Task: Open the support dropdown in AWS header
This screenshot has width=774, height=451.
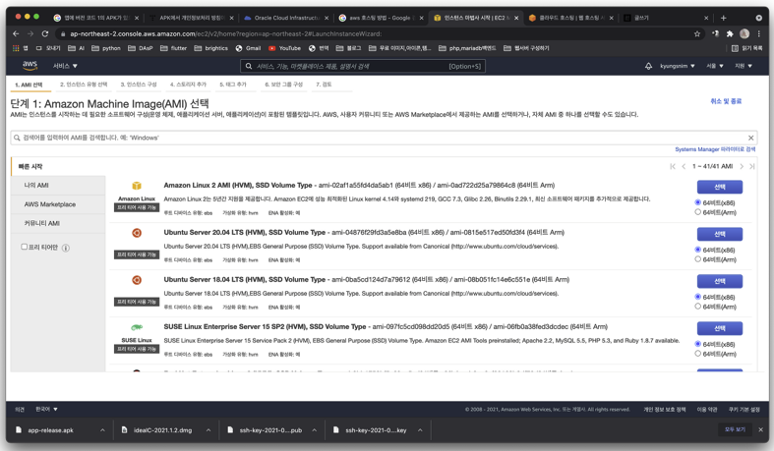Action: pos(743,66)
